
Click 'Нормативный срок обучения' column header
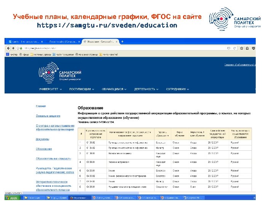click(x=197, y=134)
